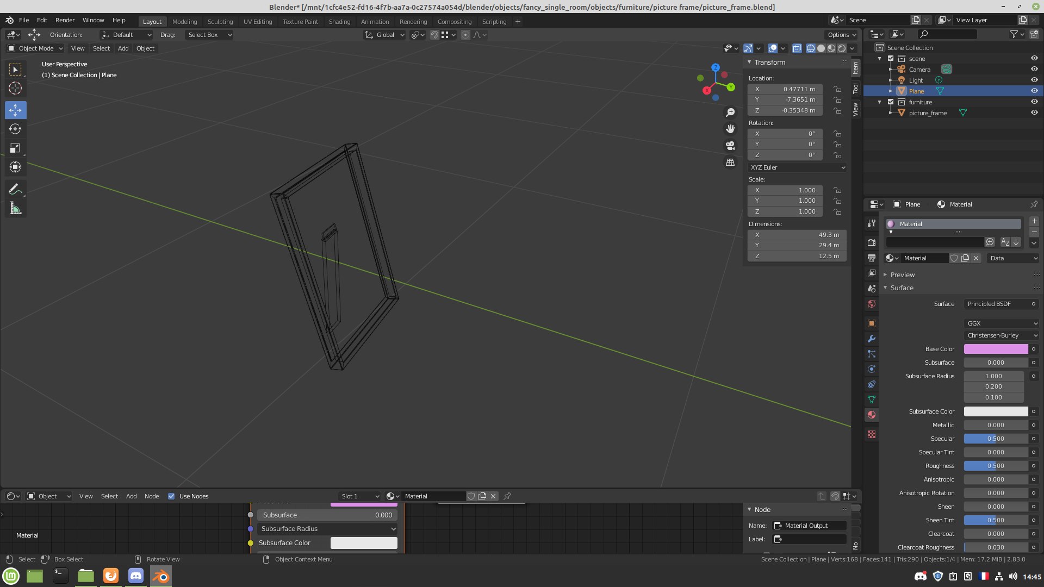Unlink the Material datablock X icon
Screen dimensions: 1044x587
tap(976, 258)
